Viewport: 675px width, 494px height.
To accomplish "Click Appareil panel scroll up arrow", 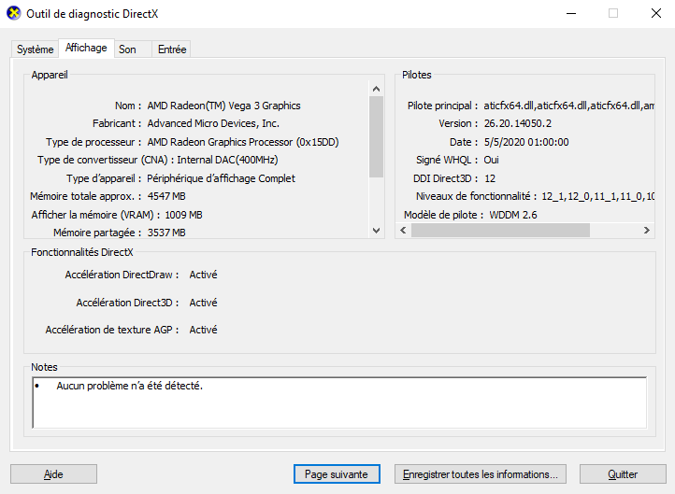I will [376, 89].
